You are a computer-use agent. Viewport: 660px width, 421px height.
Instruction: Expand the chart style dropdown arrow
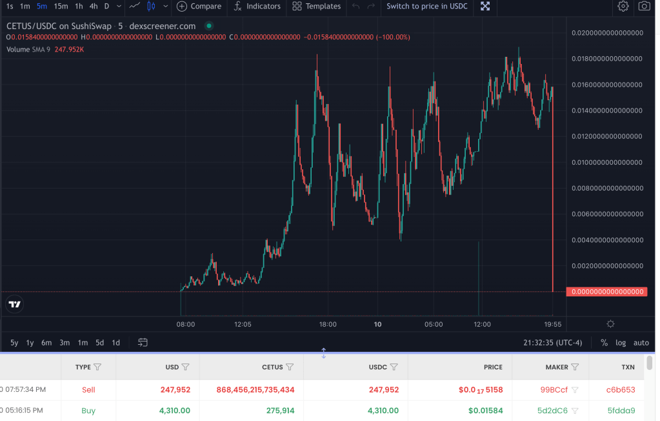166,6
